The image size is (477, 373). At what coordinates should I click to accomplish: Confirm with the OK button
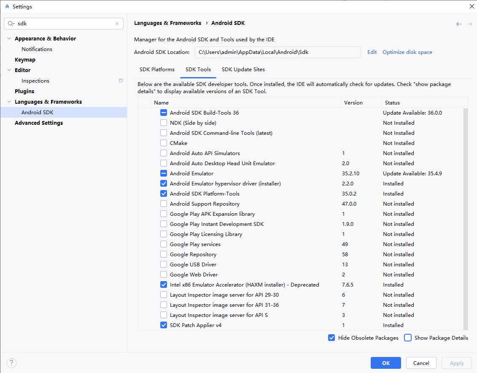click(x=386, y=363)
